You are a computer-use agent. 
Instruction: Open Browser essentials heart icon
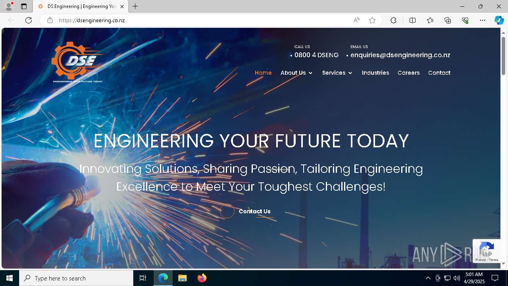[x=465, y=20]
